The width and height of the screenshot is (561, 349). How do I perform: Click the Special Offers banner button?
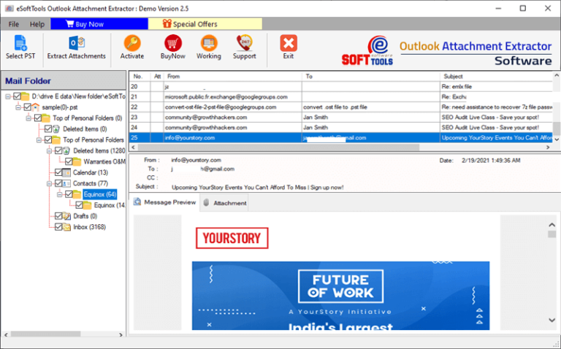[x=205, y=24]
